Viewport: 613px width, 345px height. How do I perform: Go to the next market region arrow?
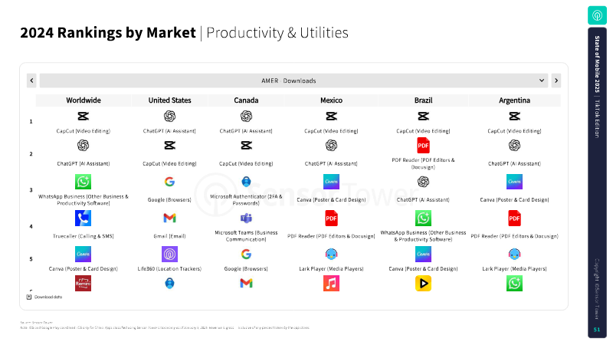pyautogui.click(x=556, y=80)
